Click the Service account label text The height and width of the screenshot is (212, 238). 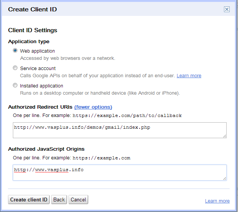(x=38, y=69)
